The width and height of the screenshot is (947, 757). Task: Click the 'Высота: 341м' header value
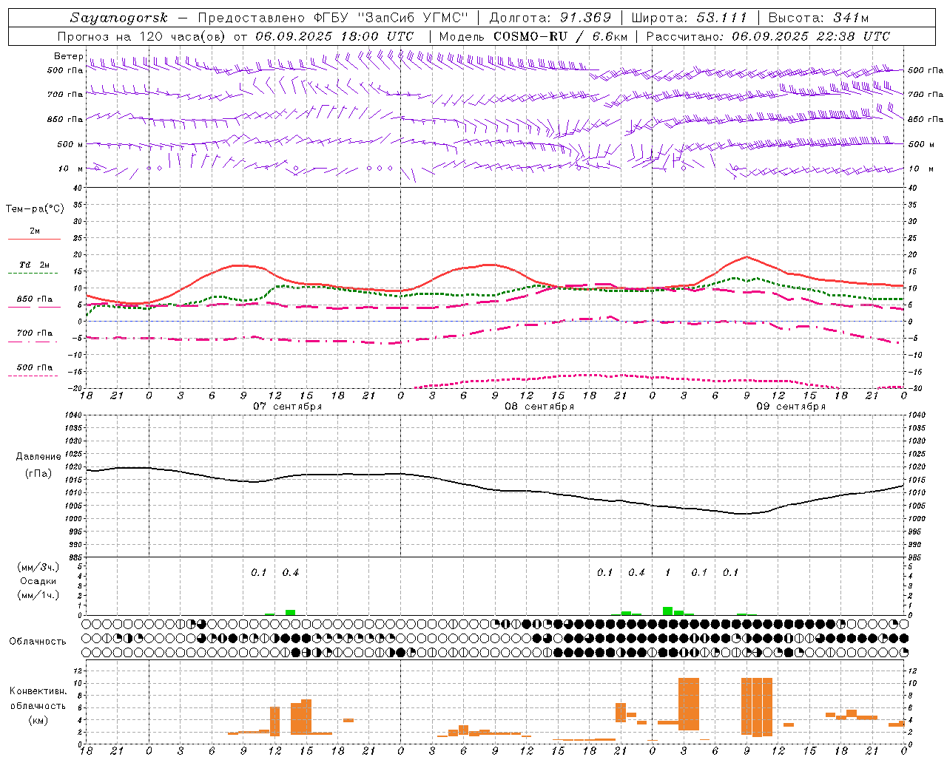[x=818, y=18]
